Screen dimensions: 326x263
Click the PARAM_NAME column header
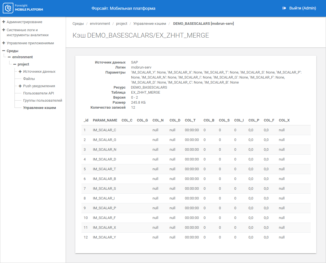click(105, 120)
